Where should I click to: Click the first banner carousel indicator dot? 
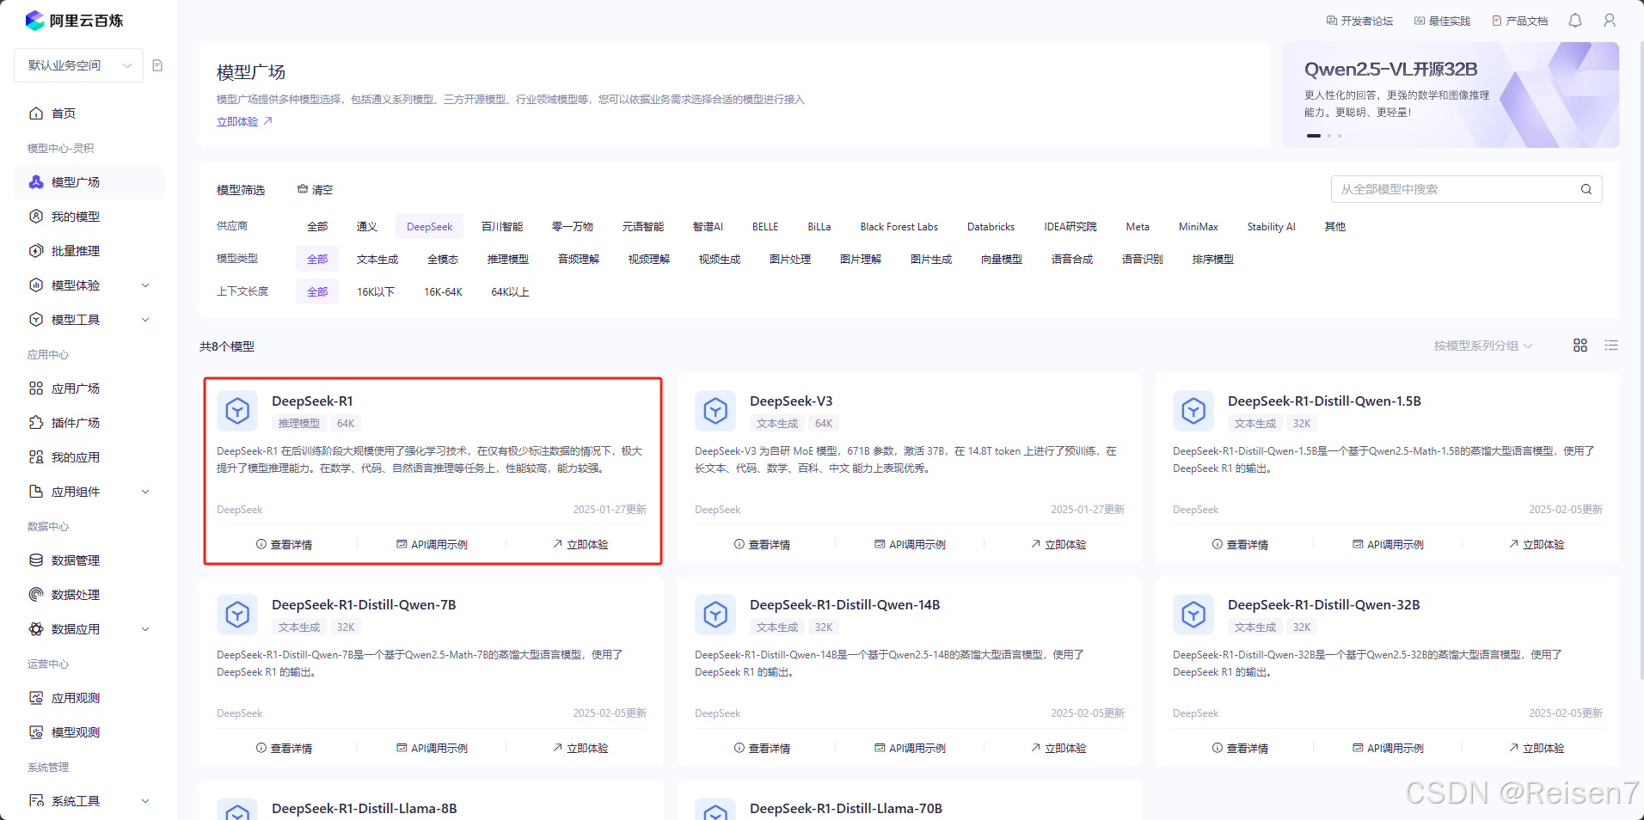tap(1313, 136)
